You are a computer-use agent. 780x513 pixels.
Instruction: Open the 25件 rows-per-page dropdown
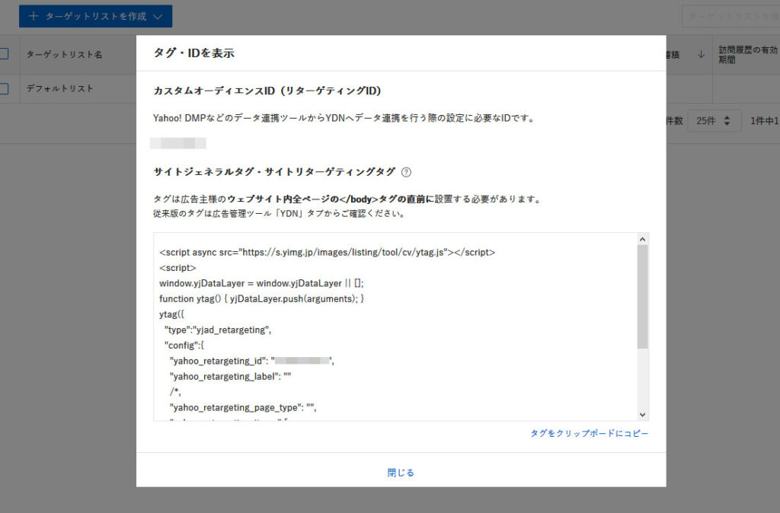coord(714,120)
